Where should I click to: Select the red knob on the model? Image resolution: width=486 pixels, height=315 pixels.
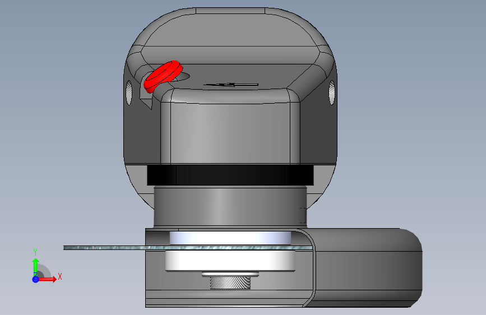point(163,76)
